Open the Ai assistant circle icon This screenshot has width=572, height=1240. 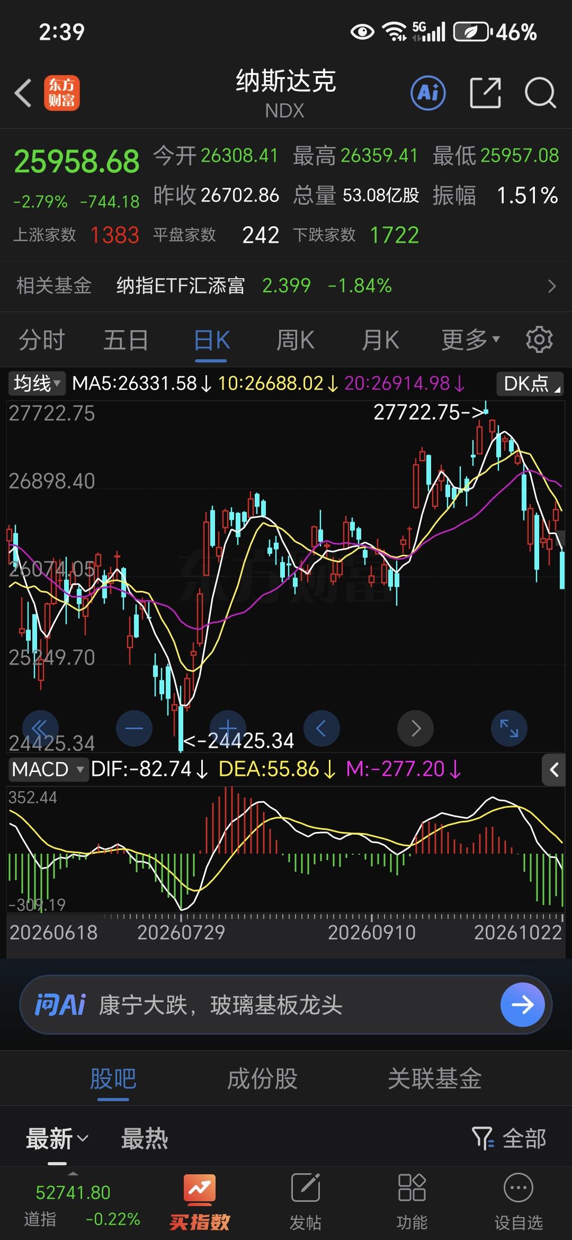click(x=428, y=93)
